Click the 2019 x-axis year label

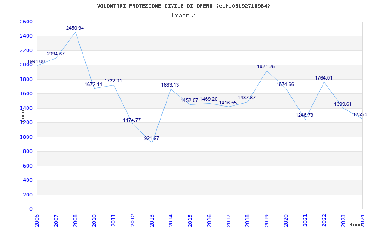tap(267, 220)
